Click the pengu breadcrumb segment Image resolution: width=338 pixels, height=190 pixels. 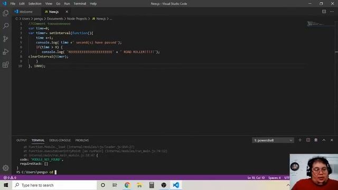(x=39, y=19)
